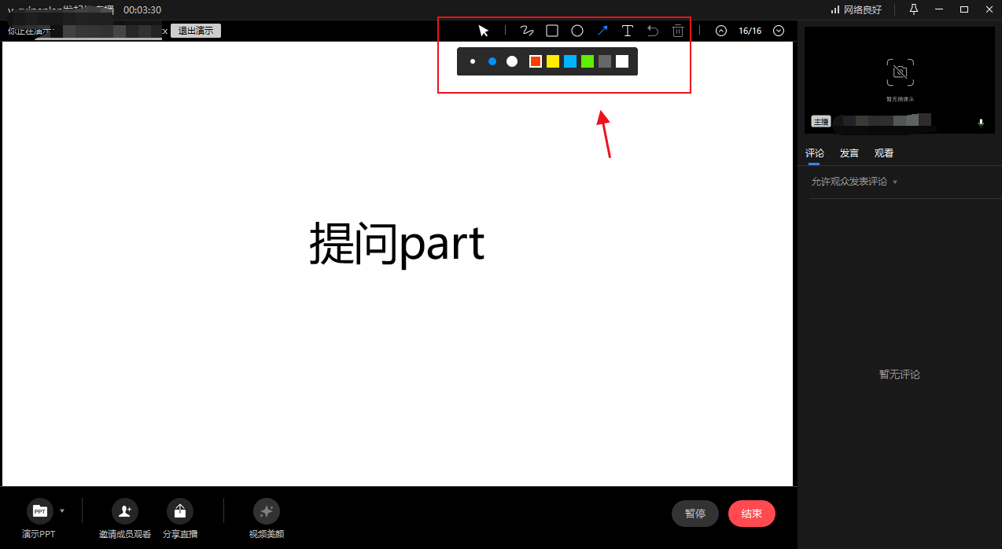1002x549 pixels.
Task: Undo the last annotation
Action: click(652, 30)
